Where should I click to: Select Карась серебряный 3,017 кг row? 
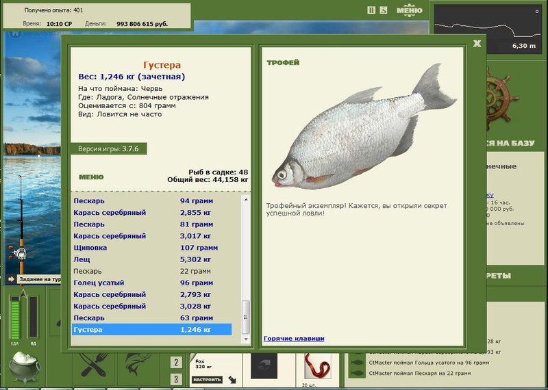tap(151, 236)
